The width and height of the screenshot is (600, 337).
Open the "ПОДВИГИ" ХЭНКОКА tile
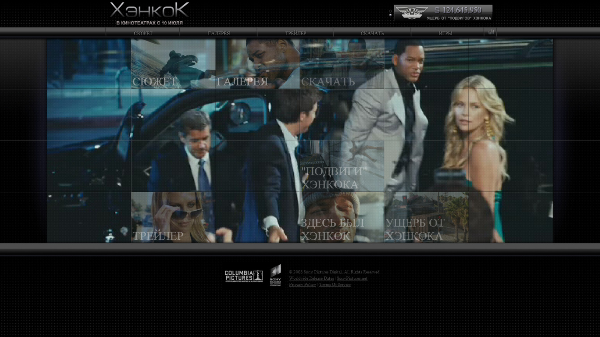[342, 166]
